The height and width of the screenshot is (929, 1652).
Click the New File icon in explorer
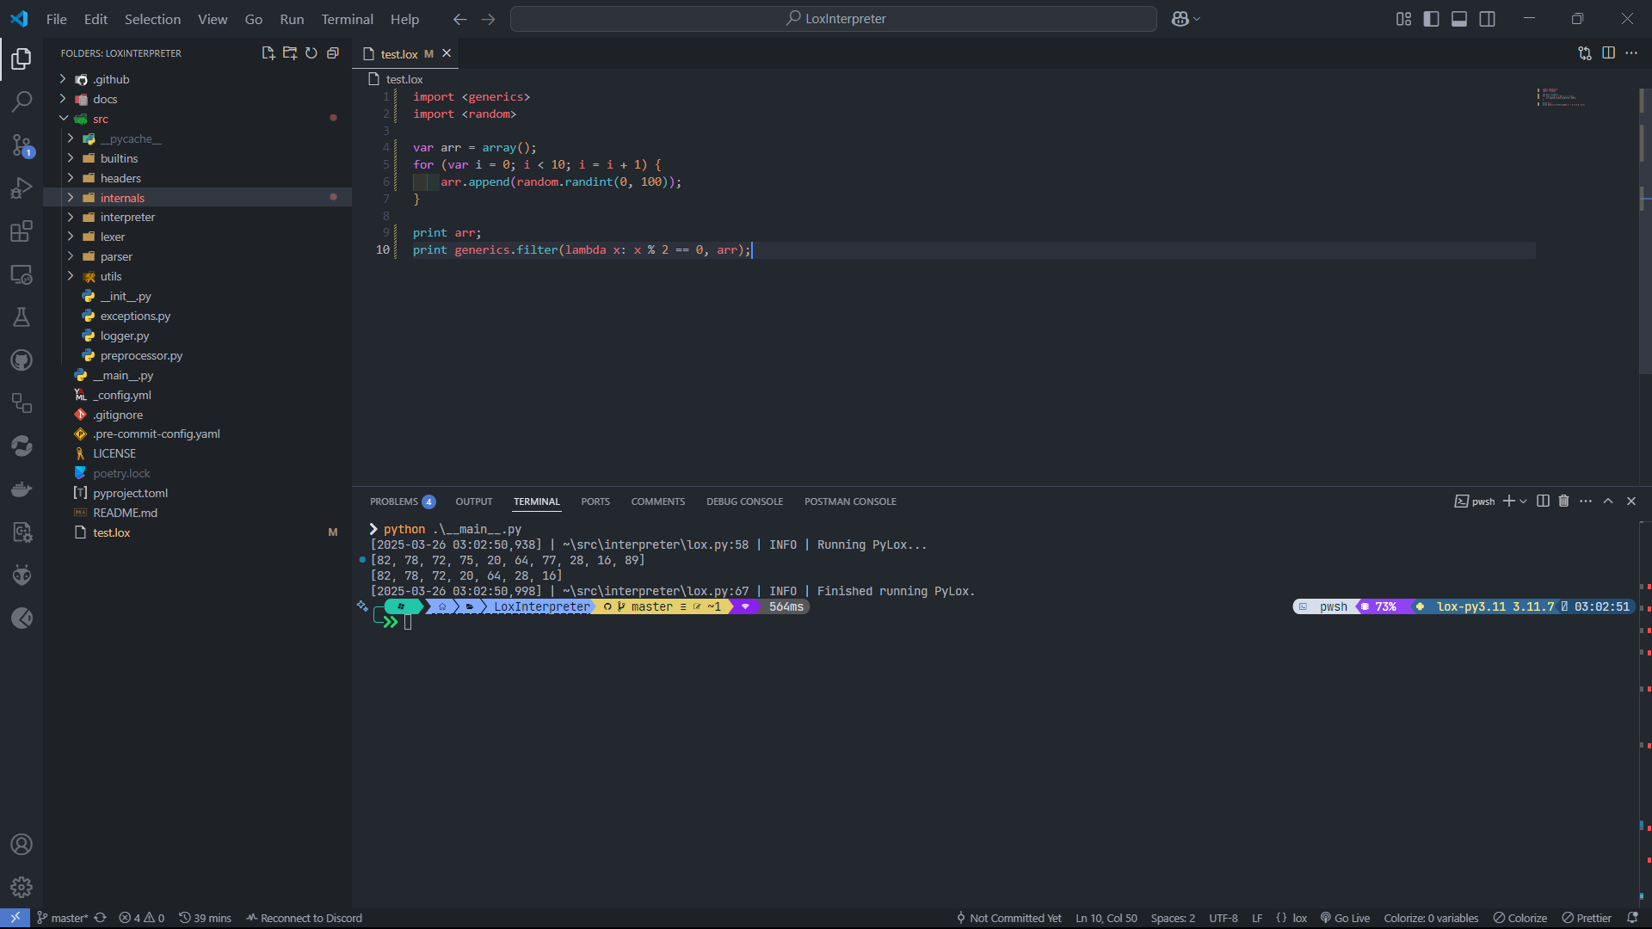pyautogui.click(x=268, y=53)
